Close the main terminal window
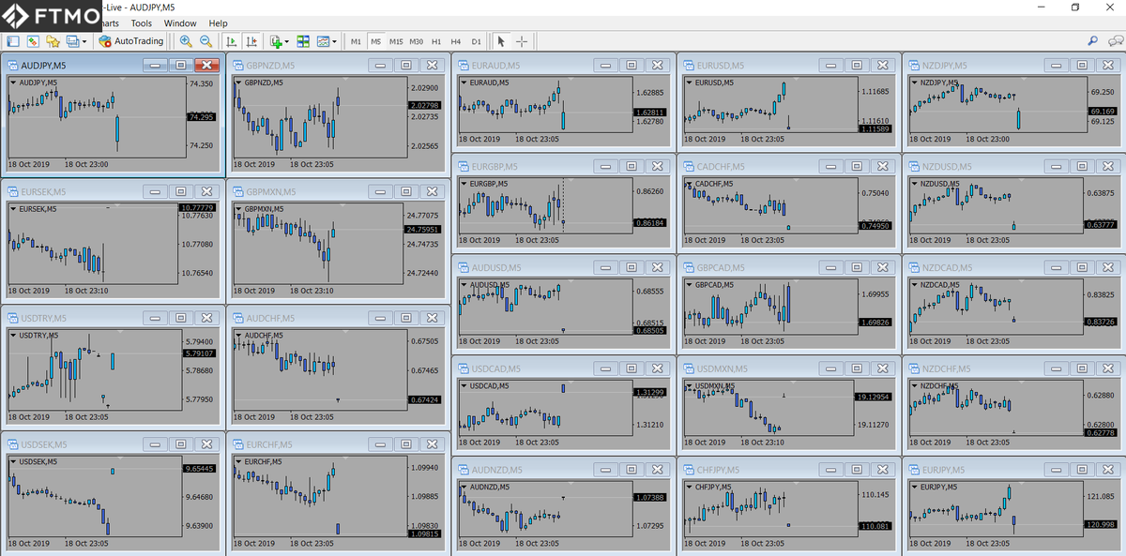 click(x=1111, y=8)
